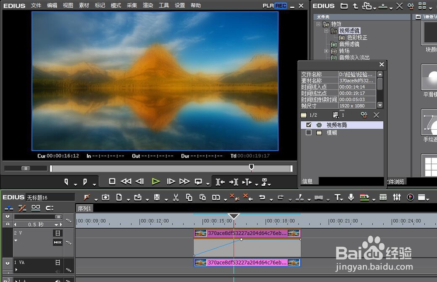Toggle video mute on track 2 V

click(x=58, y=233)
